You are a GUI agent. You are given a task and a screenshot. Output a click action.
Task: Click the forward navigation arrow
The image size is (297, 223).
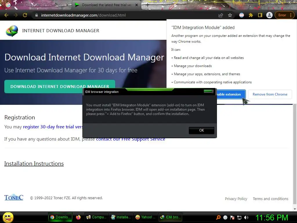coord(16,15)
